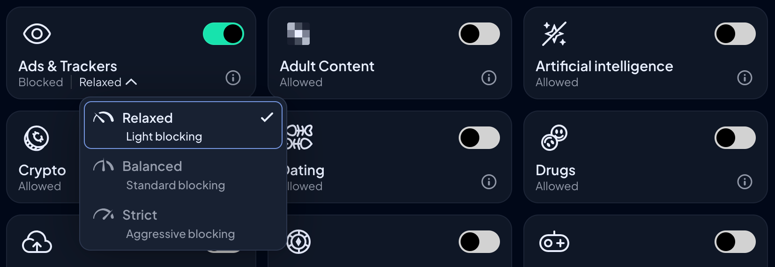Click the casino chip category icon
Screen dimensions: 775x267
pos(298,242)
